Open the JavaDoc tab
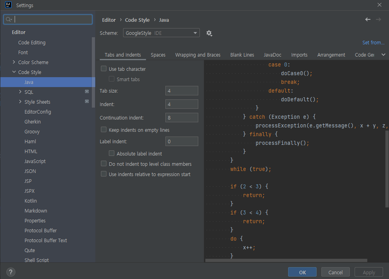Viewport: 389px width, 279px height. [x=272, y=55]
